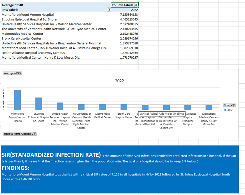Open the Hospital Name Cleaned chart filter
The image size is (245, 195).
click(20, 134)
